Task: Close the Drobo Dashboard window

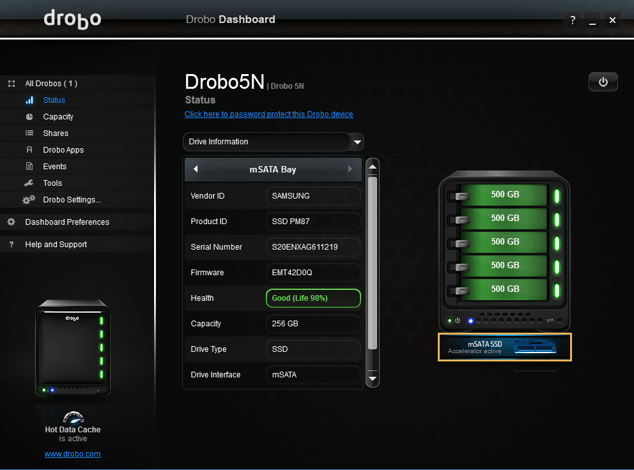Action: (x=612, y=20)
